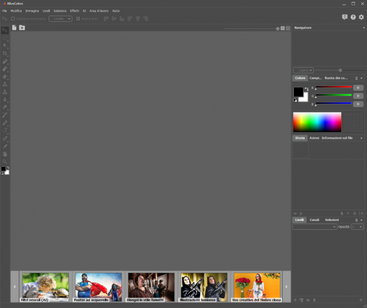Open the Livello dropdown in options bar
Image resolution: width=367 pixels, height=308 pixels.
61,19
